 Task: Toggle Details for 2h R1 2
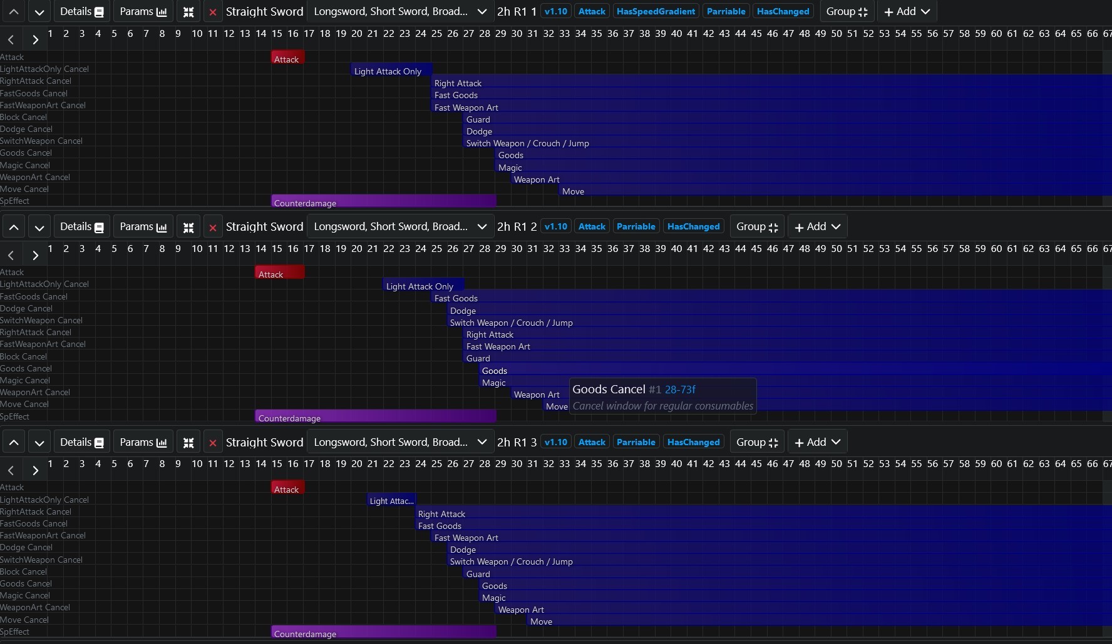click(82, 227)
